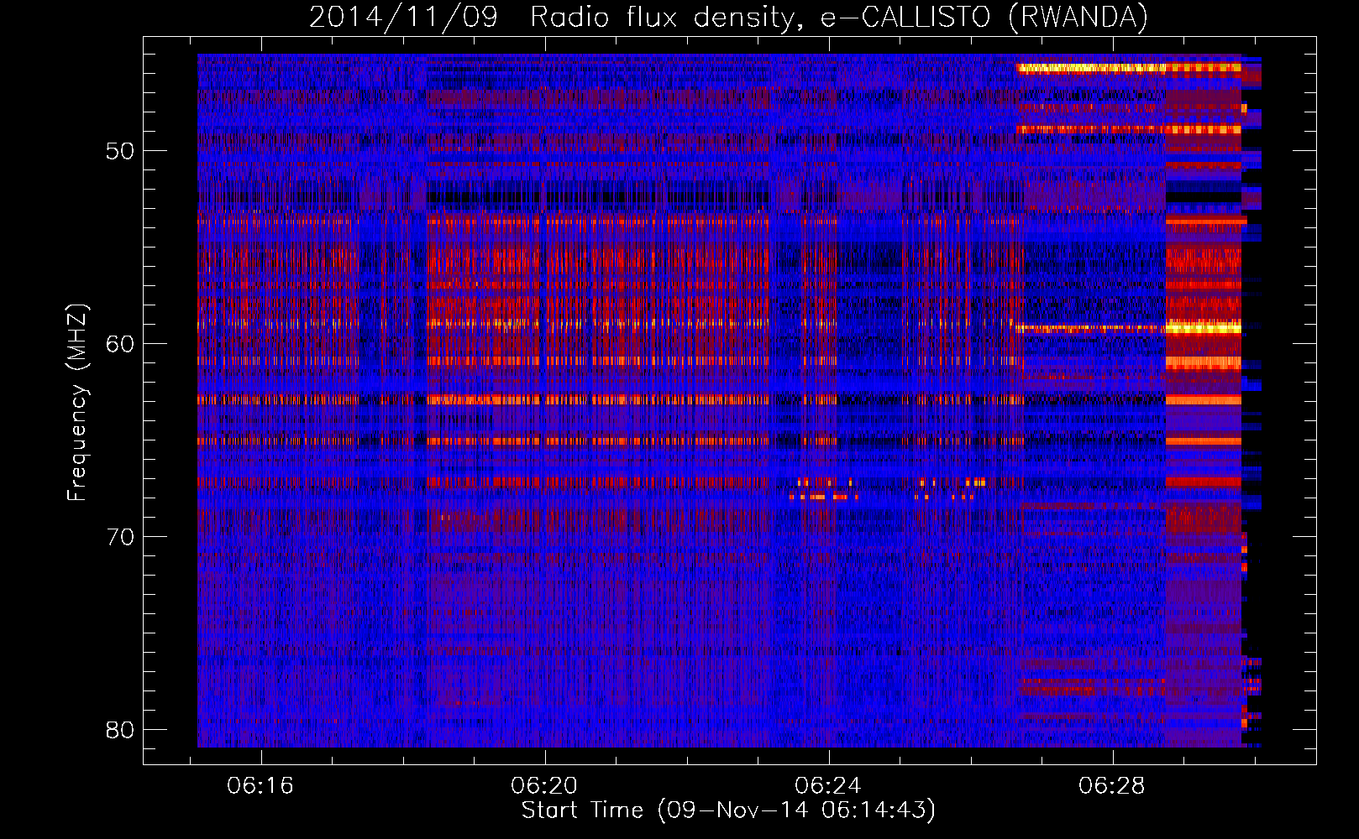1359x839 pixels.
Task: Select the Frequency (MHZ) axis label
Action: 76,403
